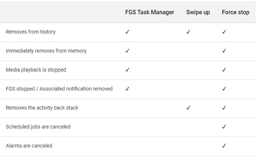Click Force stop checkmark for Alarms are canceled
Viewport: 256px width, 157px height.
pos(224,146)
